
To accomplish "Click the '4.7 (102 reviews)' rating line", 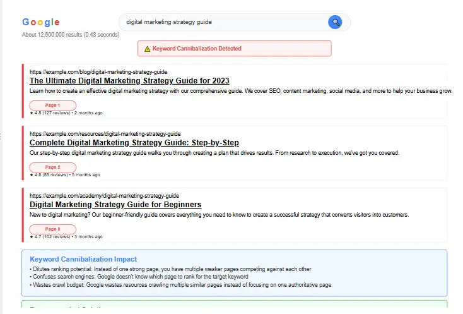I will 66,237.
